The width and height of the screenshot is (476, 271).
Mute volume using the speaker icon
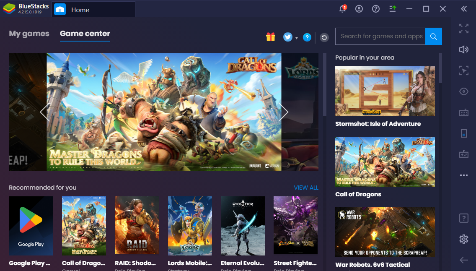(x=463, y=50)
